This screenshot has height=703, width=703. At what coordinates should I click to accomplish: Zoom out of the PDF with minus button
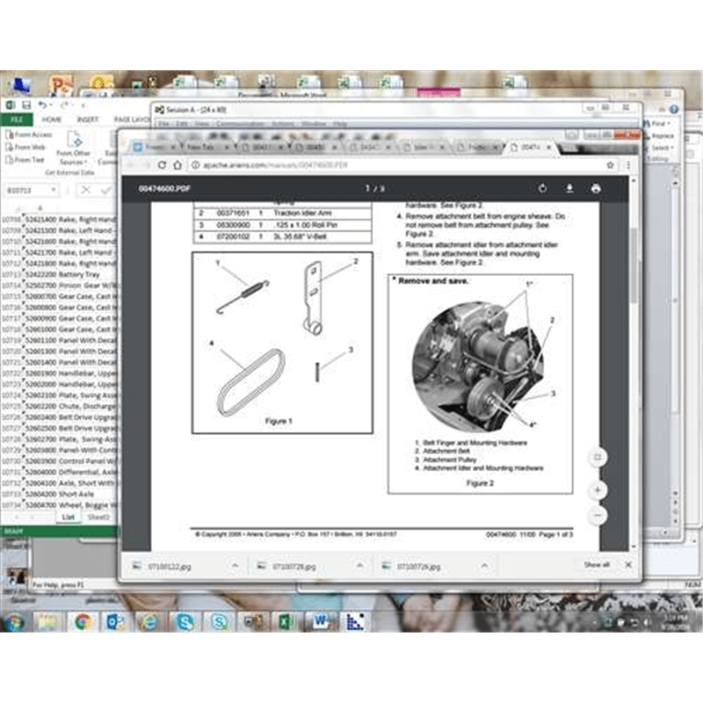pos(598,514)
